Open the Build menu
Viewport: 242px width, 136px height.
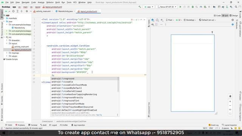[57, 2]
